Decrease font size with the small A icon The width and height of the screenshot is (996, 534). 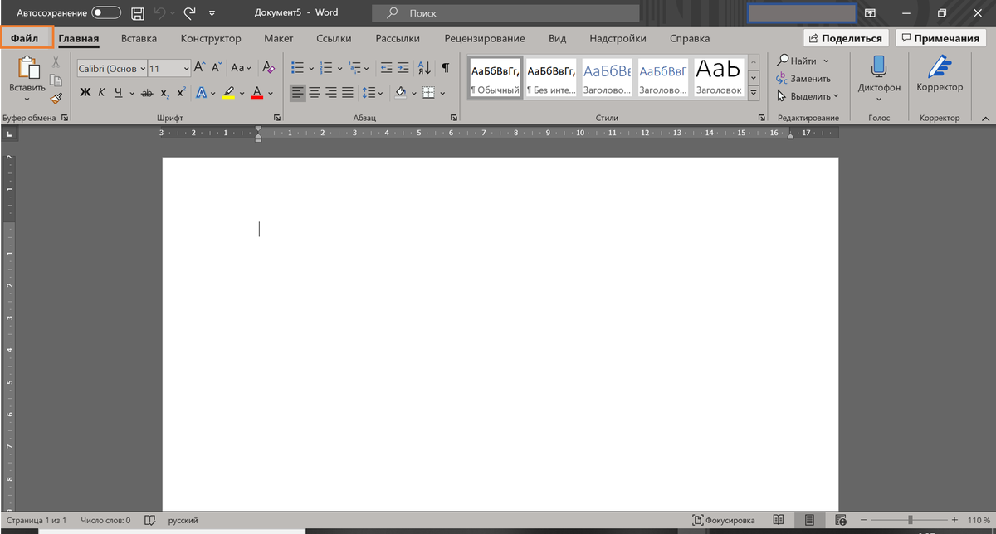coord(217,68)
